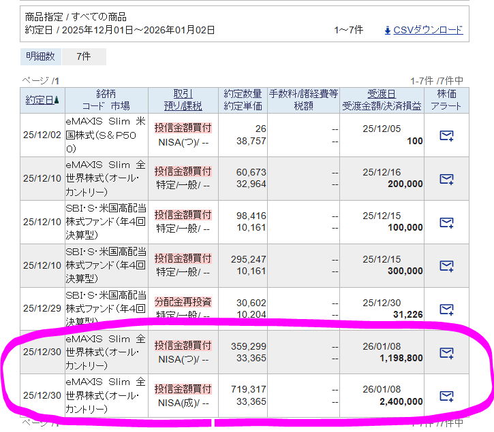Set a price alert in the 300,000 row
494x432 pixels.
(x=446, y=265)
